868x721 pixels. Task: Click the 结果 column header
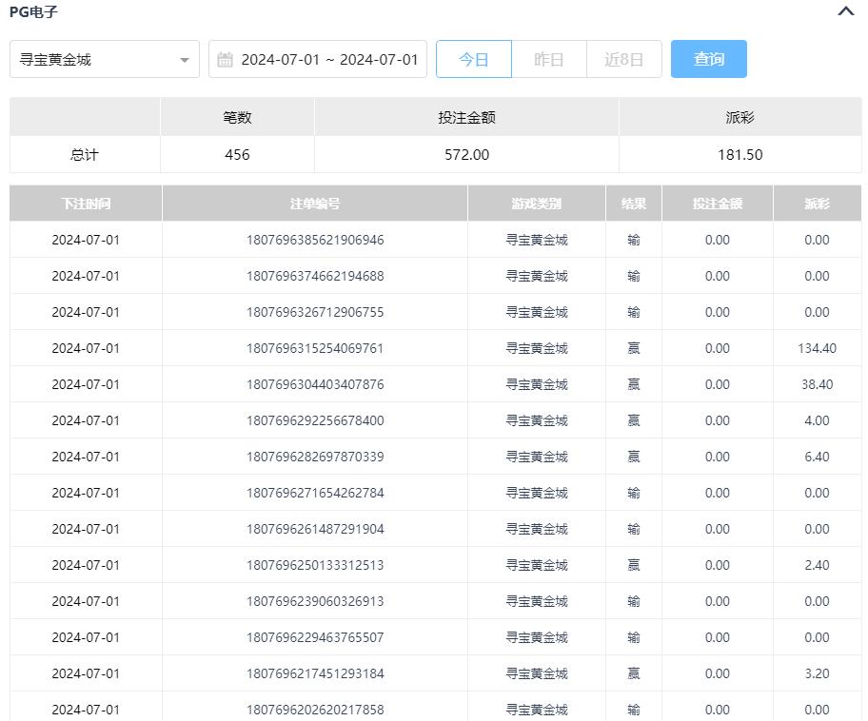633,204
